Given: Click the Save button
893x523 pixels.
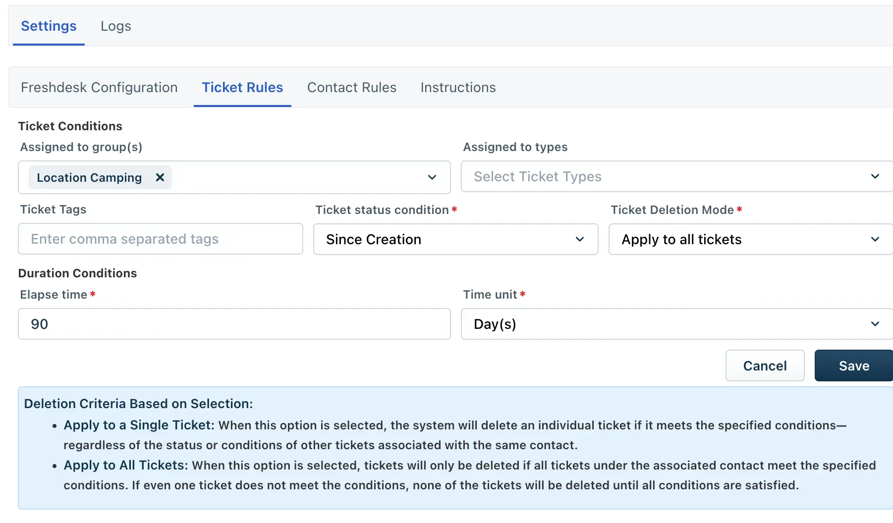Looking at the screenshot, I should pyautogui.click(x=853, y=366).
